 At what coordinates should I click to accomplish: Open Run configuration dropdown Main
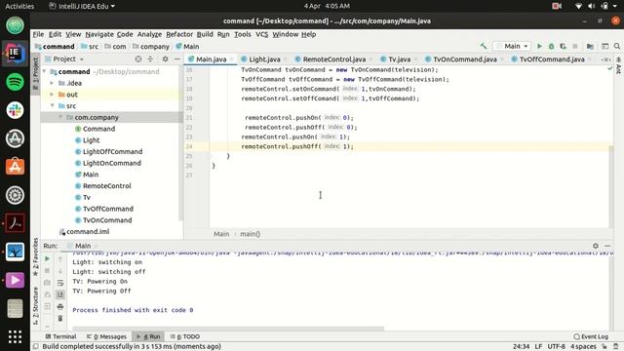pyautogui.click(x=512, y=46)
